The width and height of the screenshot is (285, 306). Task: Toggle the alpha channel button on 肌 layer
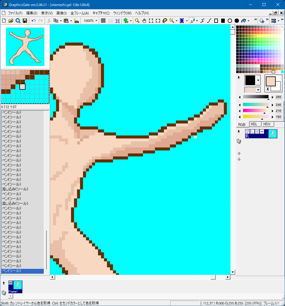(257, 132)
